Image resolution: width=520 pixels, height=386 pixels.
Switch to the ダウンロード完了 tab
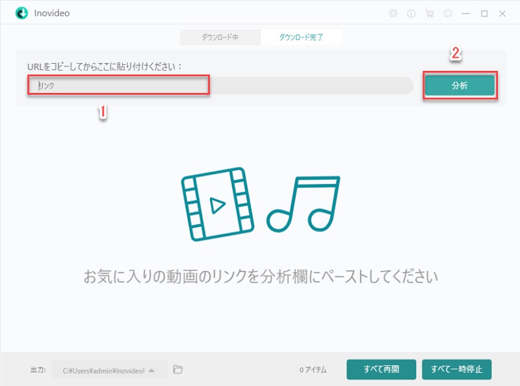click(301, 37)
